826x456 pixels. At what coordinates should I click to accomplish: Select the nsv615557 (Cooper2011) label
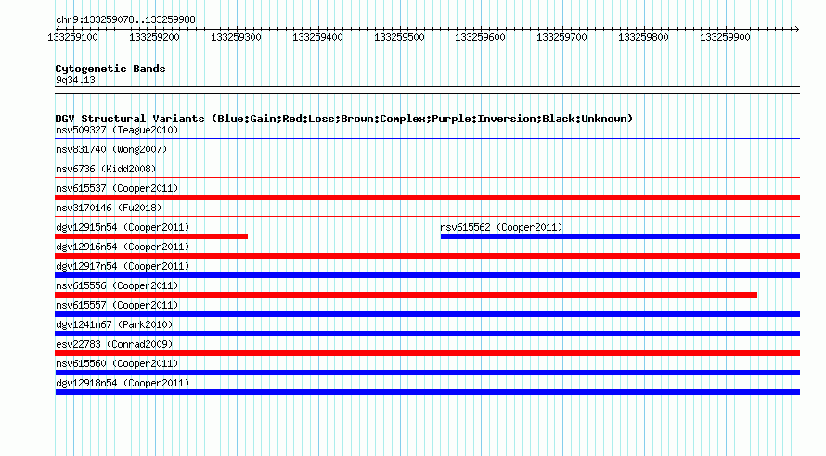[117, 305]
